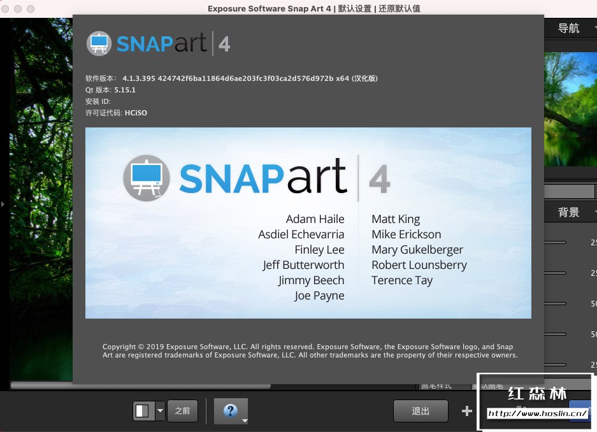Click the name Matt King
597x432 pixels.
[x=396, y=219]
